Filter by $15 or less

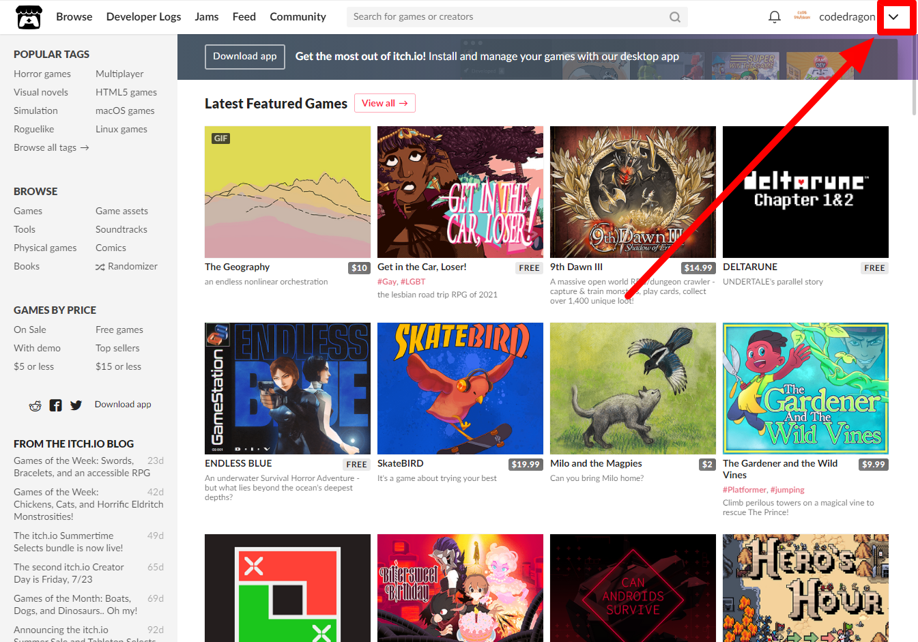pos(118,366)
